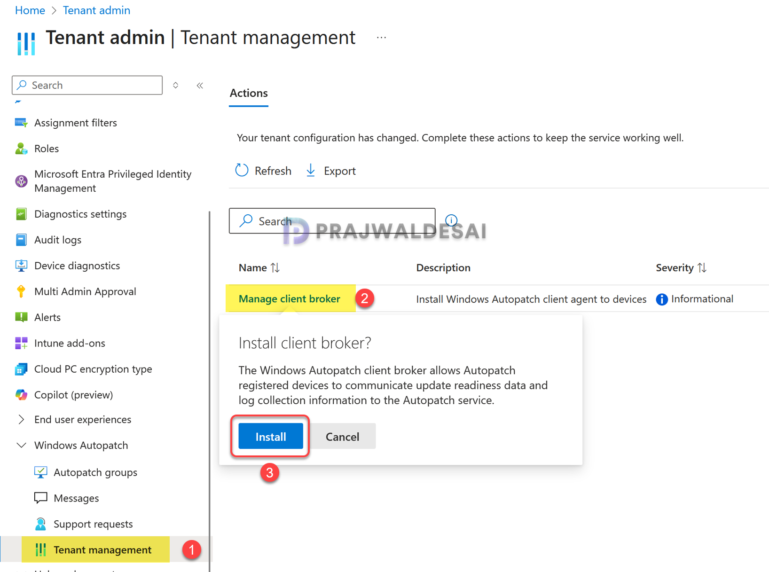This screenshot has height=572, width=769.
Task: Open Multi Admin Approval menu item
Action: pyautogui.click(x=85, y=291)
